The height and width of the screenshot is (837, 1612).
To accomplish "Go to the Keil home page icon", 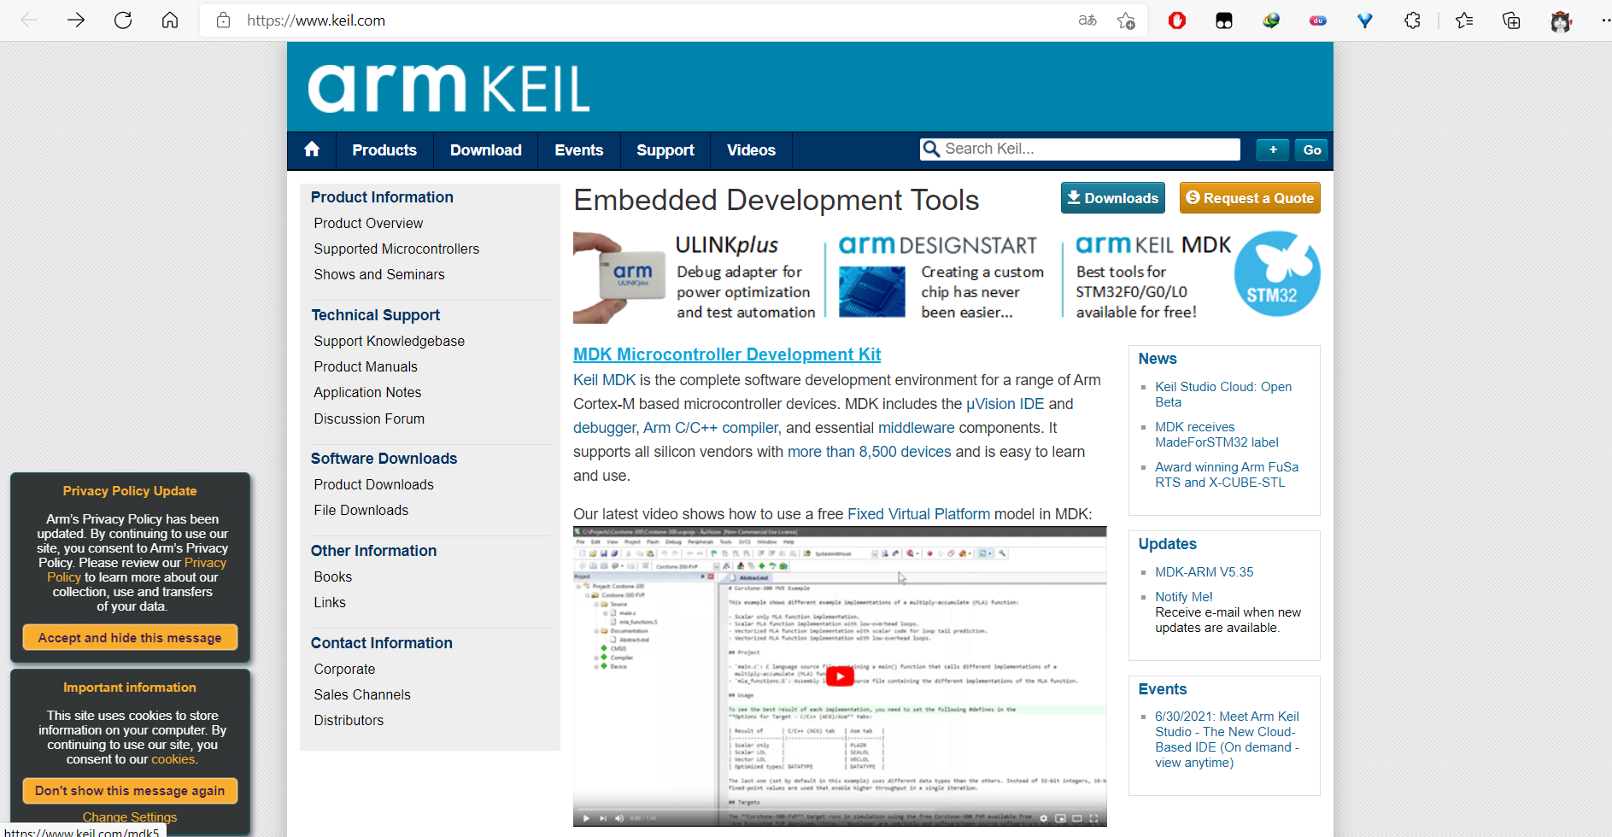I will tap(312, 149).
